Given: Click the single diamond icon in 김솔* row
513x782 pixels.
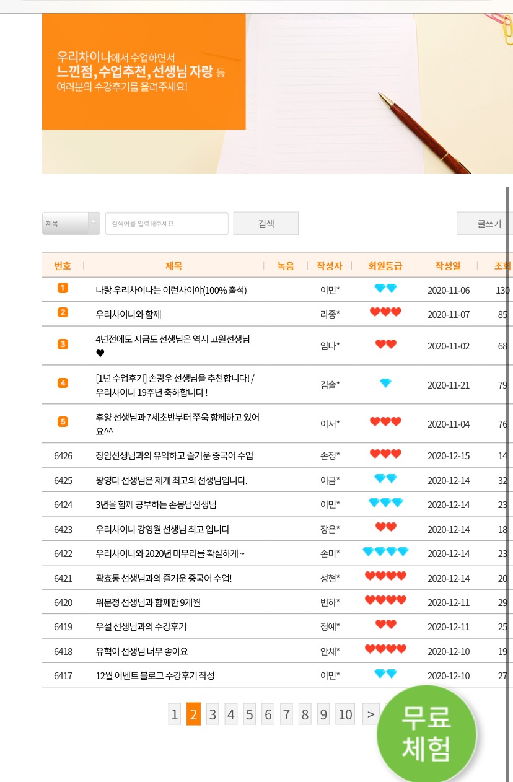Looking at the screenshot, I should click(385, 383).
